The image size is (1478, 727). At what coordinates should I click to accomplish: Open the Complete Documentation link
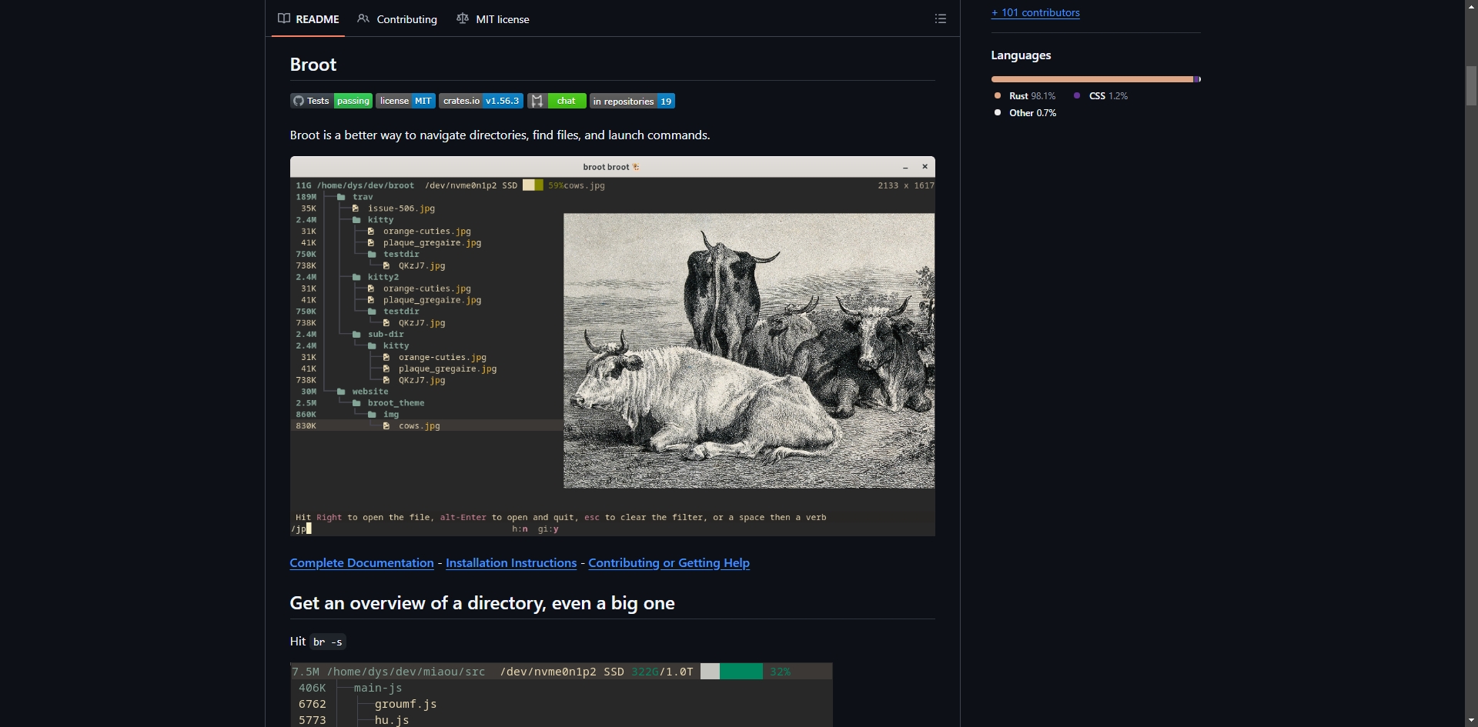click(x=362, y=563)
